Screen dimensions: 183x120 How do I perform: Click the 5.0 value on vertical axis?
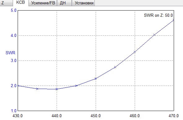14,11
